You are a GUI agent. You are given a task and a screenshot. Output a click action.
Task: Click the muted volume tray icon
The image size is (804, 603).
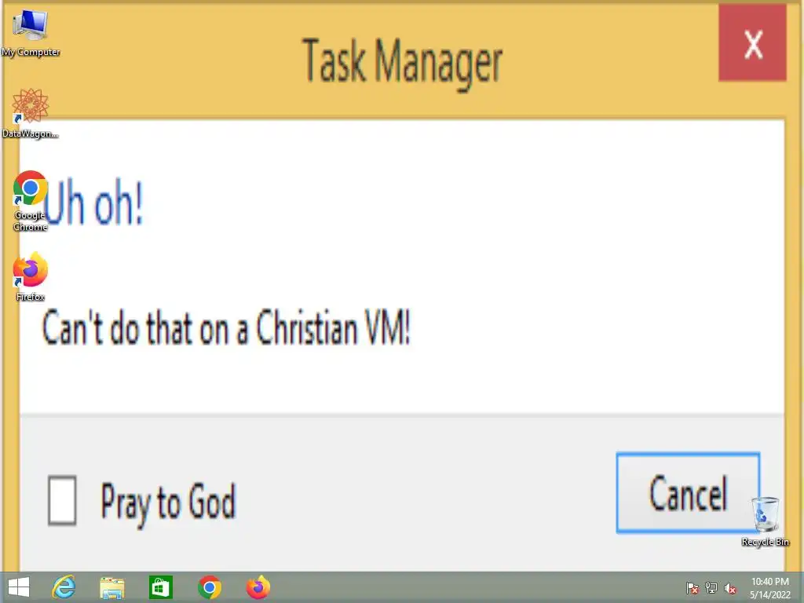coord(730,588)
